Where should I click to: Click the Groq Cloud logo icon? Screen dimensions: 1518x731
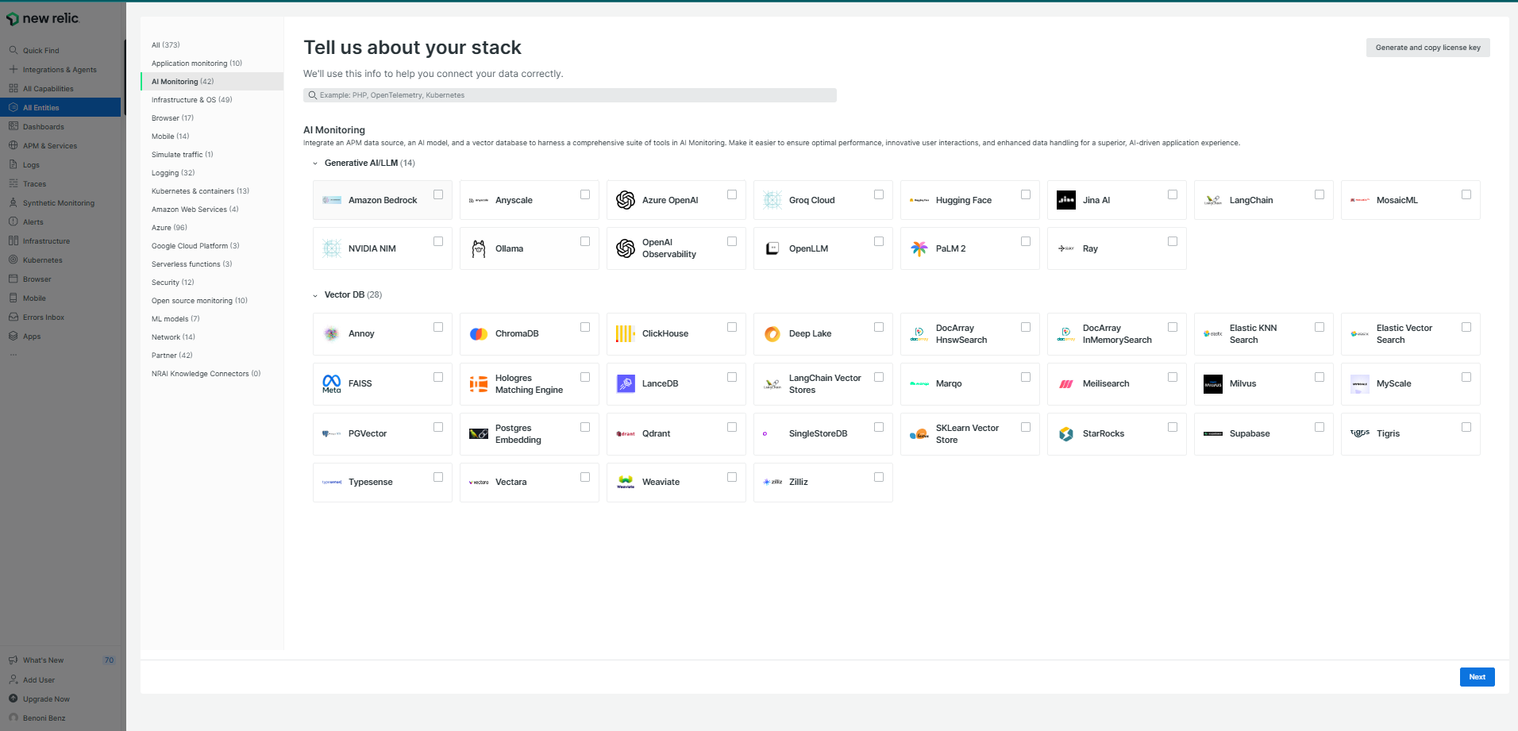pos(772,200)
